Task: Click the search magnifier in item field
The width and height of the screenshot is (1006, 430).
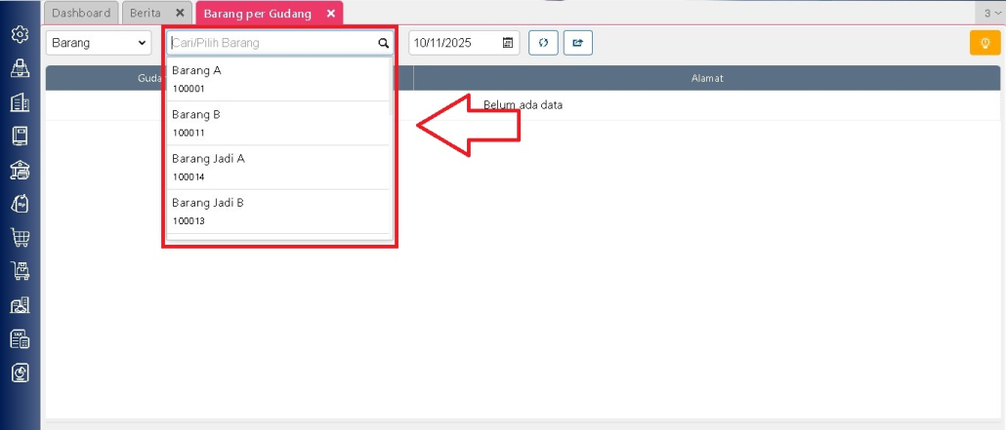Action: [383, 43]
